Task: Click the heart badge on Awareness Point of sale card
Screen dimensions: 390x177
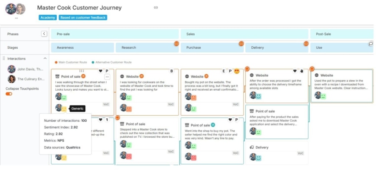Action: pos(101,71)
